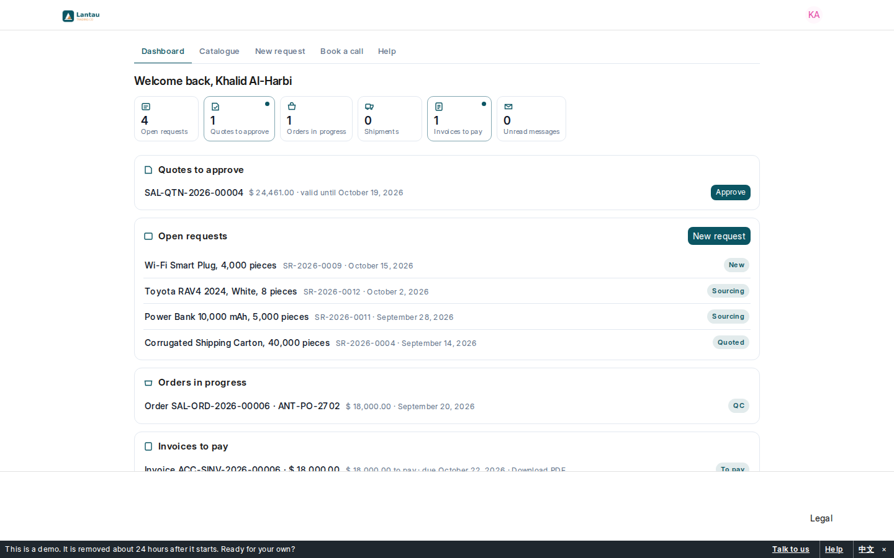Click the QC status badge
Image resolution: width=894 pixels, height=558 pixels.
pyautogui.click(x=739, y=405)
